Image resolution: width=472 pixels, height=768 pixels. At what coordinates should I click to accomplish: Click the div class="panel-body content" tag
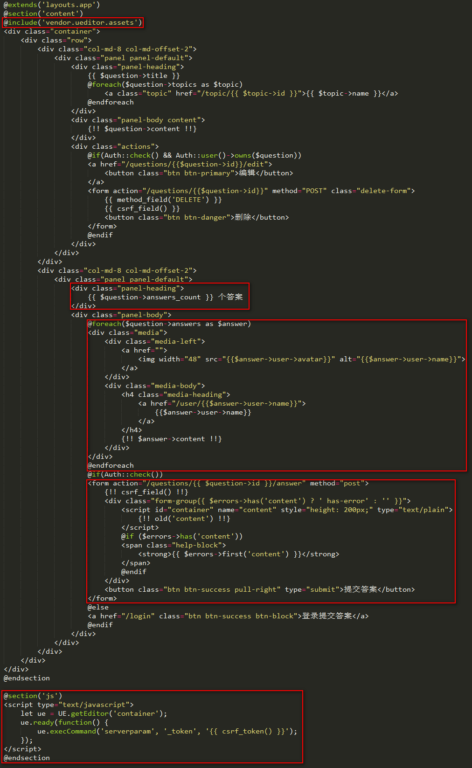[138, 120]
